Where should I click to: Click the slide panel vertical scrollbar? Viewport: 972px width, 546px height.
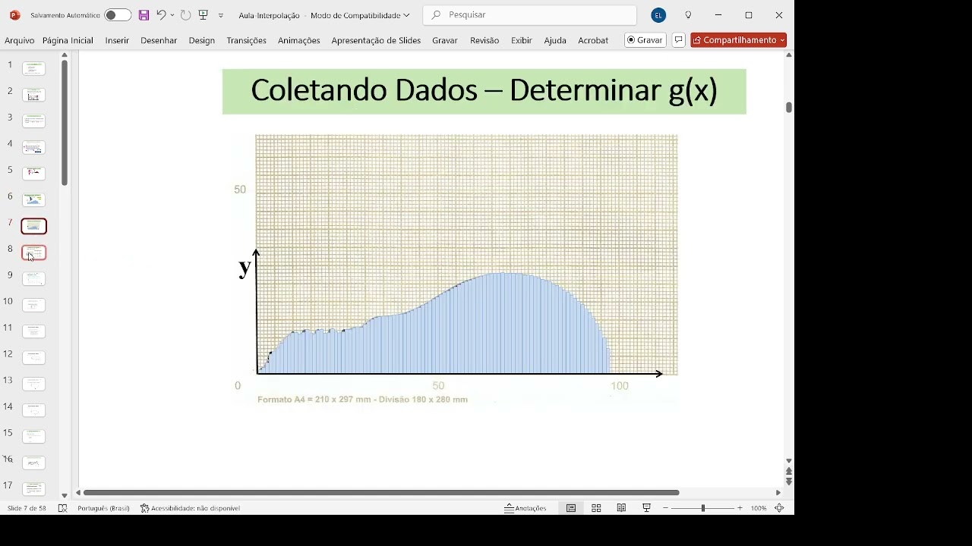65,123
